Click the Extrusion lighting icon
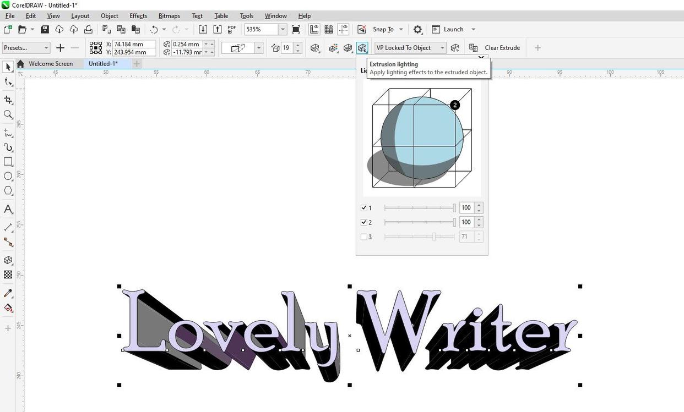This screenshot has width=684, height=412. click(x=362, y=48)
